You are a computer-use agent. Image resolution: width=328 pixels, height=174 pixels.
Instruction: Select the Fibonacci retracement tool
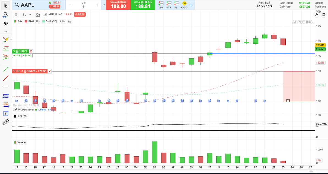[x=6, y=105]
